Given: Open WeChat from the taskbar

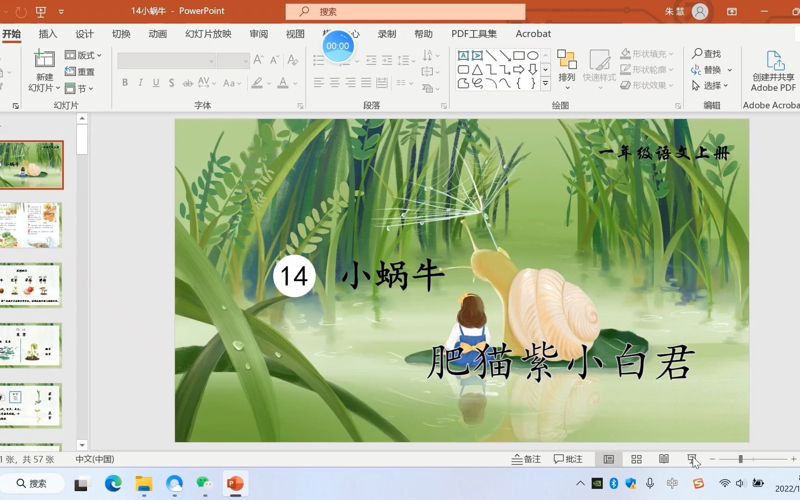Looking at the screenshot, I should coord(204,484).
